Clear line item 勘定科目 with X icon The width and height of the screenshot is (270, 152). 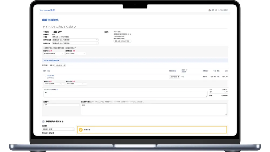pos(60,84)
